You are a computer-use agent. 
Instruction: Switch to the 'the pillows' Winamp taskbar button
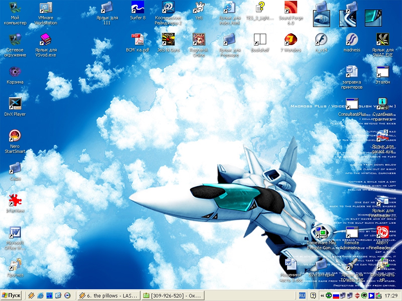click(x=109, y=296)
